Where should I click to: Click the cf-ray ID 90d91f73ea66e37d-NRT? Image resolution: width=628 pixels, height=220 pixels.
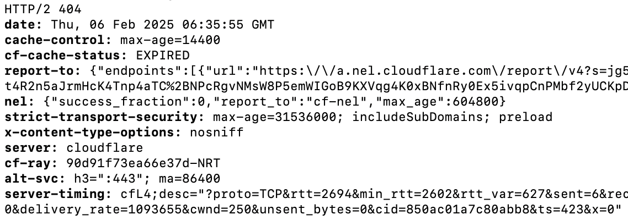[x=143, y=163]
